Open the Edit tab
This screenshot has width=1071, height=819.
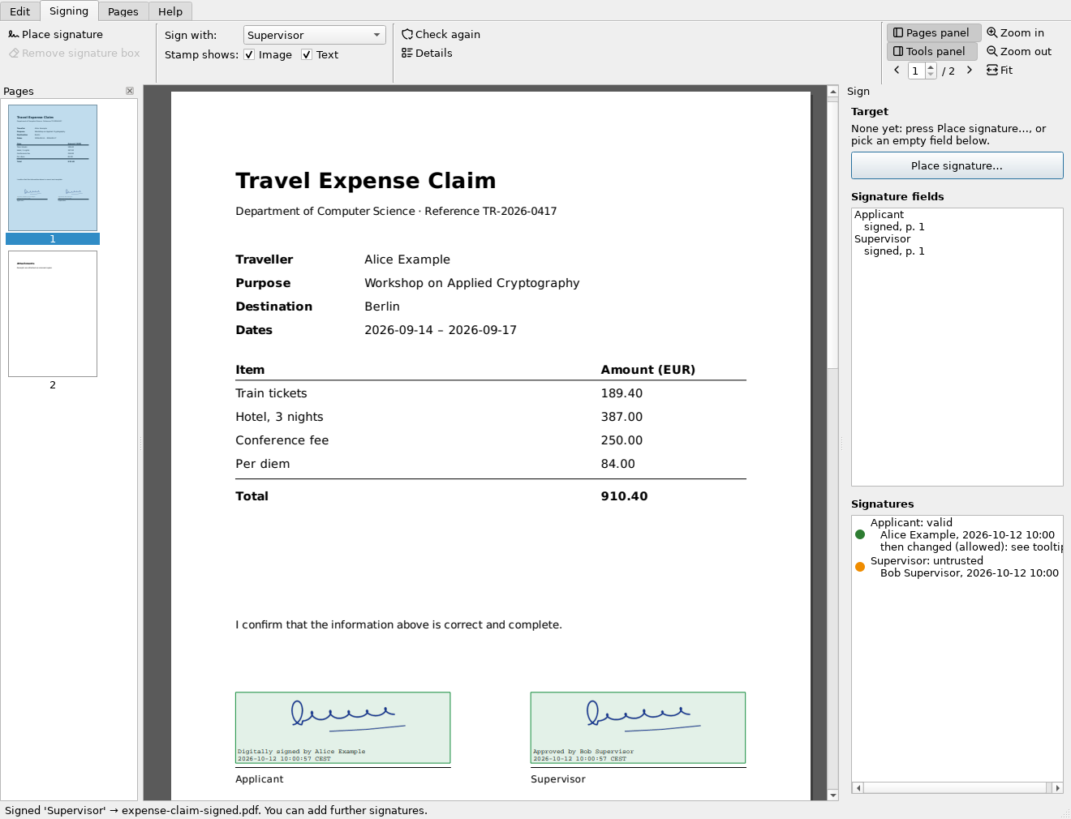pos(20,11)
